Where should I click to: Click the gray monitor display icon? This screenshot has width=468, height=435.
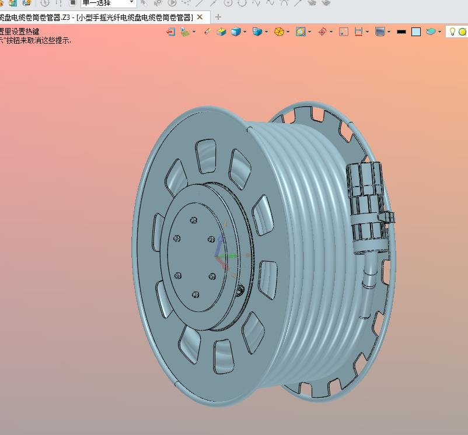(380, 31)
